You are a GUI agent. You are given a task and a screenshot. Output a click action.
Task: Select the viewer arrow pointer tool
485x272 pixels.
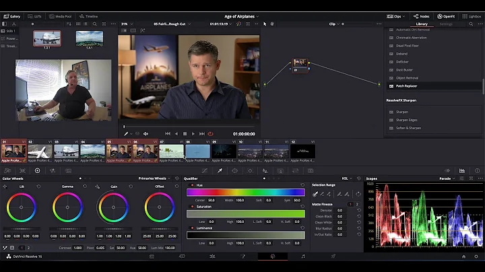point(265,24)
